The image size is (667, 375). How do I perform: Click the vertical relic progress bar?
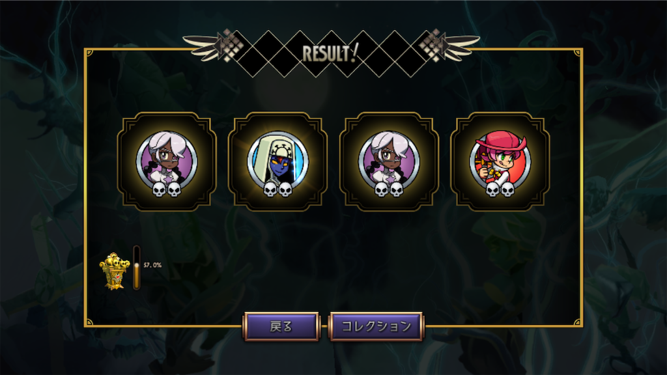(137, 268)
